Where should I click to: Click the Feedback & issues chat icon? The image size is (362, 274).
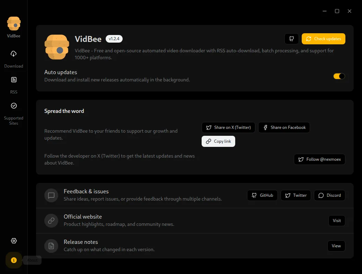51,195
